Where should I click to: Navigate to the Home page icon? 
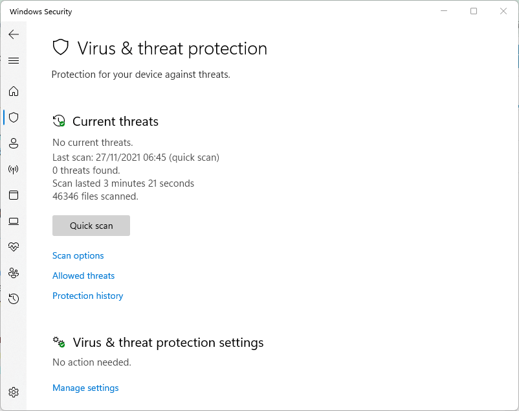[x=14, y=91]
